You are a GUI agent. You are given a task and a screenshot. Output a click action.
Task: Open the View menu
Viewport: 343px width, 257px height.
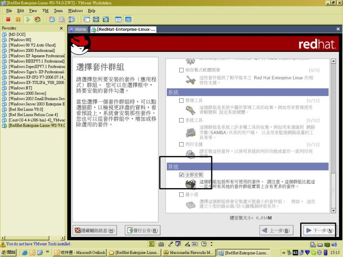pyautogui.click(x=33, y=10)
